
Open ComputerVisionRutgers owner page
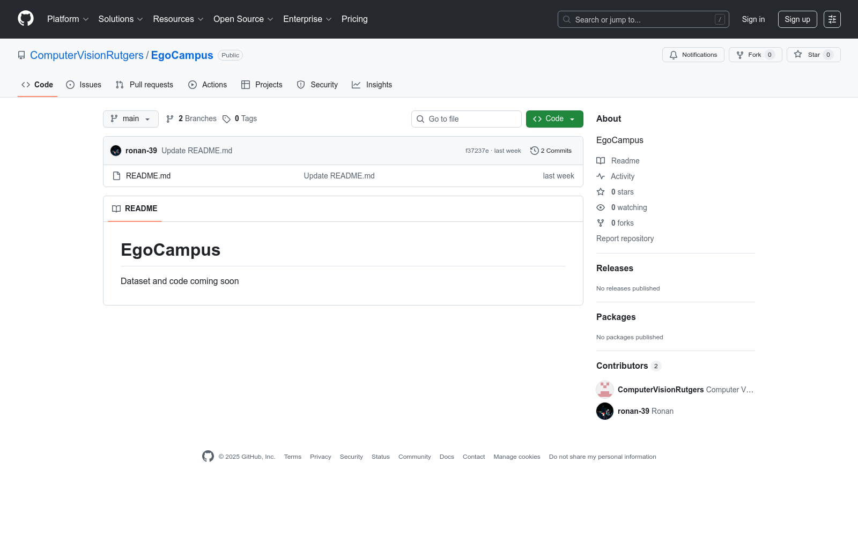[87, 55]
